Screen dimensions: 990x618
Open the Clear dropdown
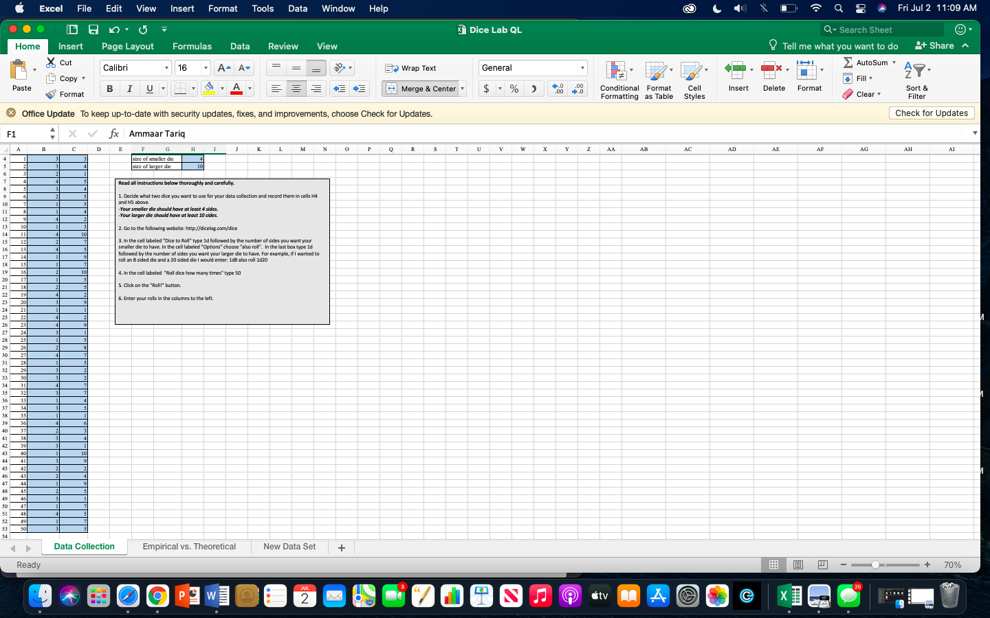[861, 94]
